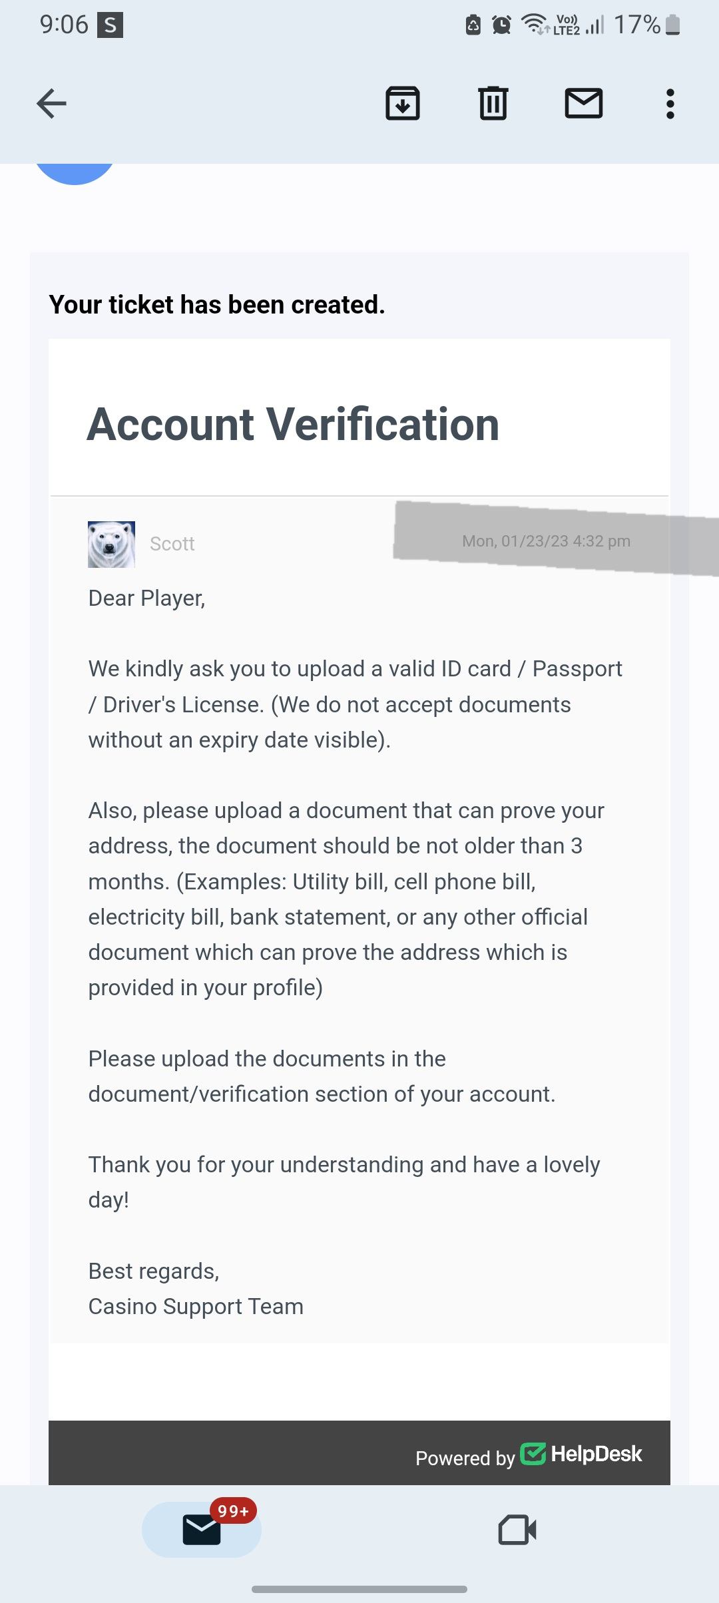Tap the Account Verification heading
Viewport: 719px width, 1603px height.
(x=293, y=424)
